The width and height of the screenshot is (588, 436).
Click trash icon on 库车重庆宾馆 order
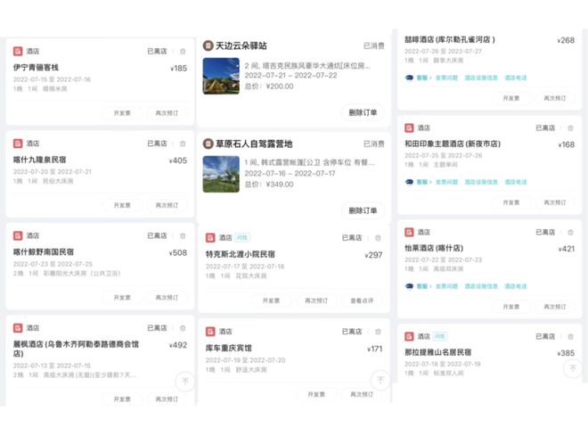point(378,332)
